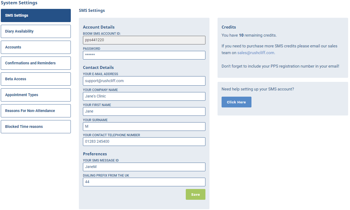Open Appointment Types settings
Viewport: 350px width, 210px height.
[x=36, y=95]
